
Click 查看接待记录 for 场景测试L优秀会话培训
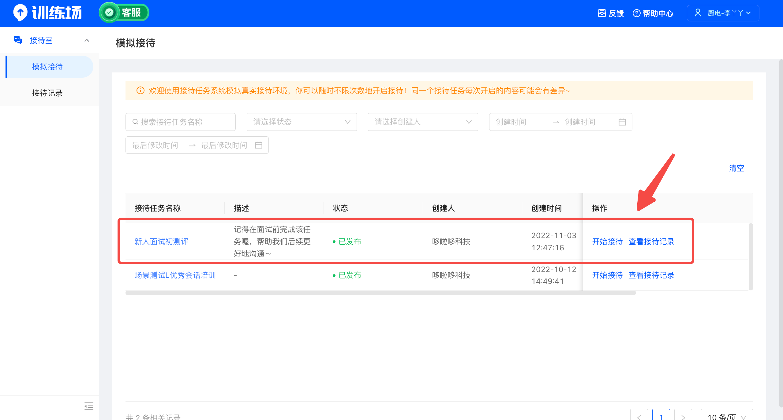click(x=651, y=275)
